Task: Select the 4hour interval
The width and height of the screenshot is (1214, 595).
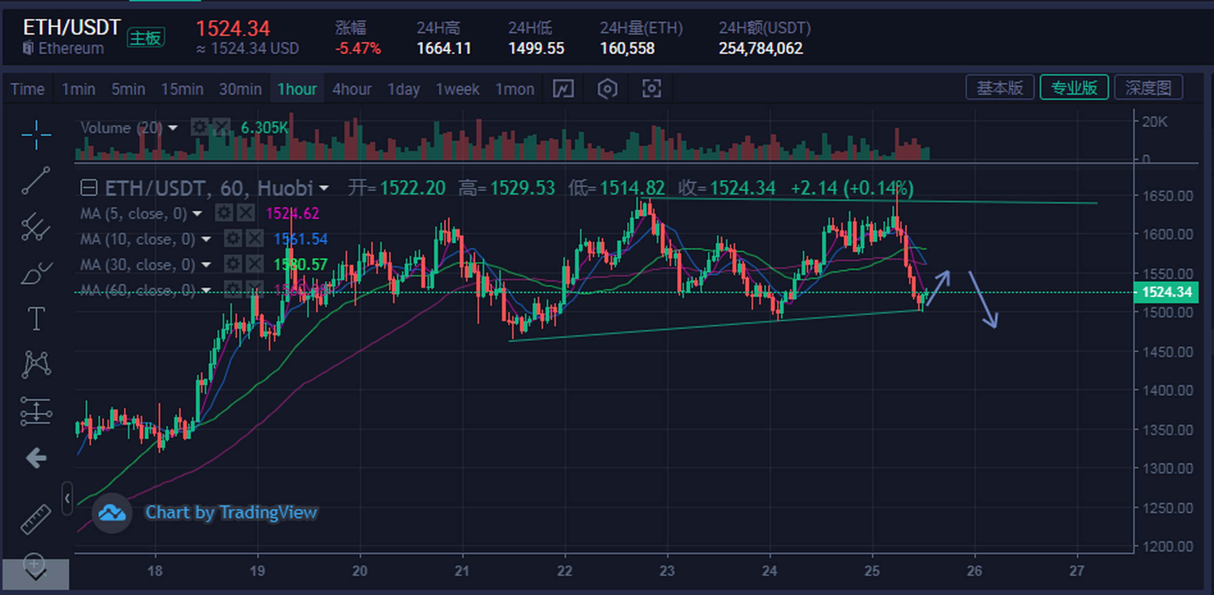Action: pyautogui.click(x=352, y=89)
